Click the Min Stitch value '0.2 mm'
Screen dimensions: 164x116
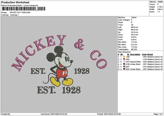(134, 45)
